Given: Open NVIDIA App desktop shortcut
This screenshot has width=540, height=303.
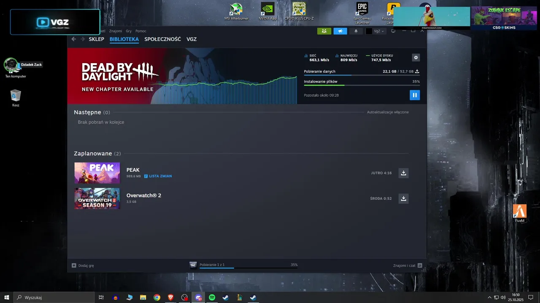Looking at the screenshot, I should [267, 11].
